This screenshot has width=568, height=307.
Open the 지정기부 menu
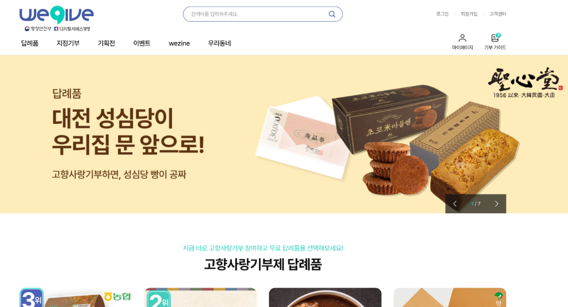coord(68,43)
